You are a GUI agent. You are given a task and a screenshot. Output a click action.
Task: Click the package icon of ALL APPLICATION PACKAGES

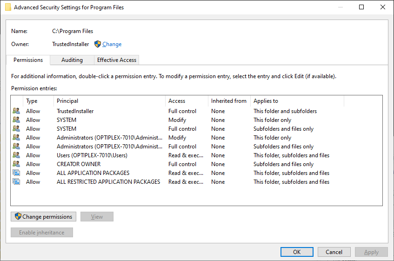click(x=16, y=173)
